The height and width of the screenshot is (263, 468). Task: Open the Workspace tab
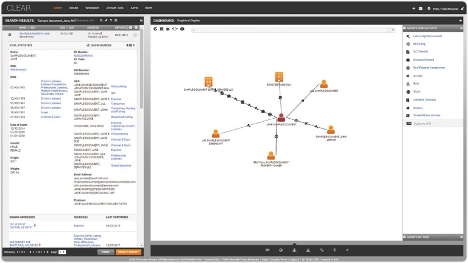click(92, 9)
